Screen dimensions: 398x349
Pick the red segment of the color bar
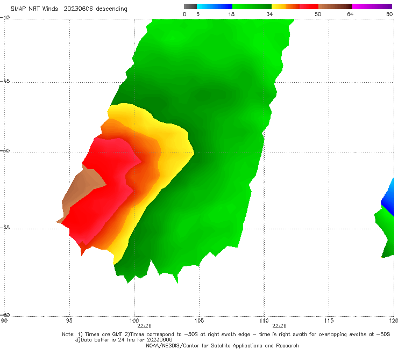pyautogui.click(x=309, y=6)
